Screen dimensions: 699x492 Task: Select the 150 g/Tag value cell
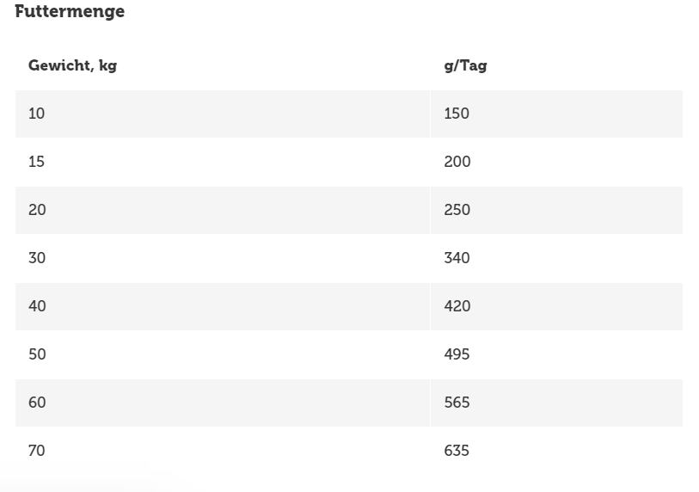457,114
